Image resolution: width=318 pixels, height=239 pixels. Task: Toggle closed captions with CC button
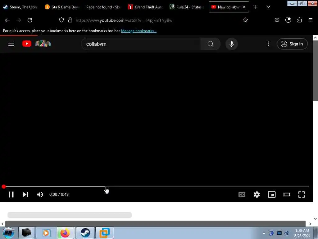pos(242,194)
